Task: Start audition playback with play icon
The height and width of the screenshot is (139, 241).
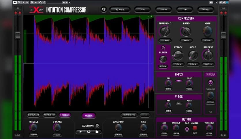Action: [x=80, y=132]
